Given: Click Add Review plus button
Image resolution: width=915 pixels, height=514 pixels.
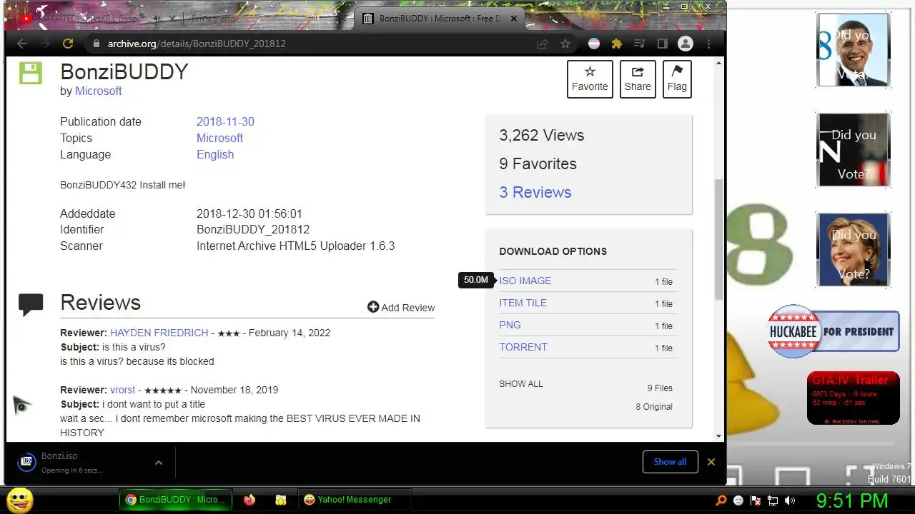Looking at the screenshot, I should point(401,307).
